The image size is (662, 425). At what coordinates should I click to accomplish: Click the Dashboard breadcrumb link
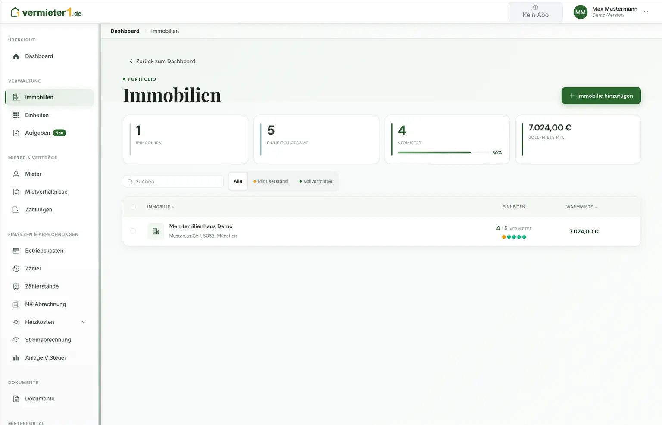click(x=125, y=31)
